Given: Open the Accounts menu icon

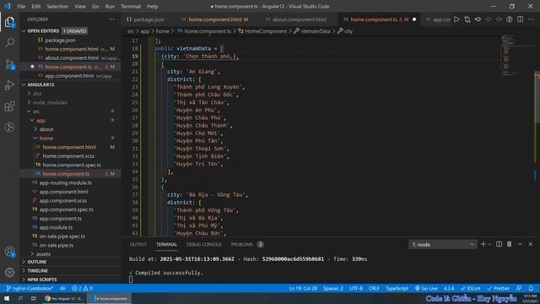Looking at the screenshot, I should click(x=9, y=252).
